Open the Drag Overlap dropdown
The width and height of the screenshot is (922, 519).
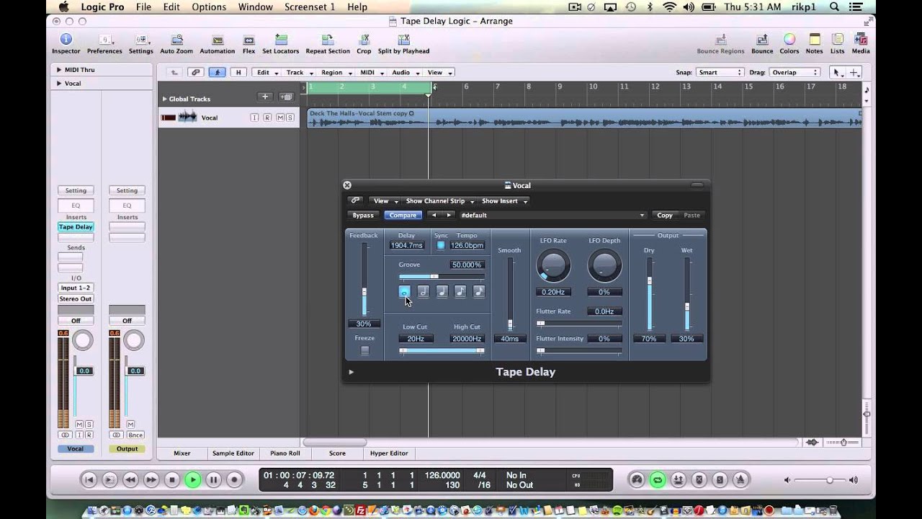coord(795,72)
